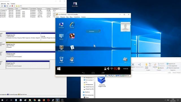Open Android By vmdk file in Explorer
The image size is (181, 102).
(102, 82)
